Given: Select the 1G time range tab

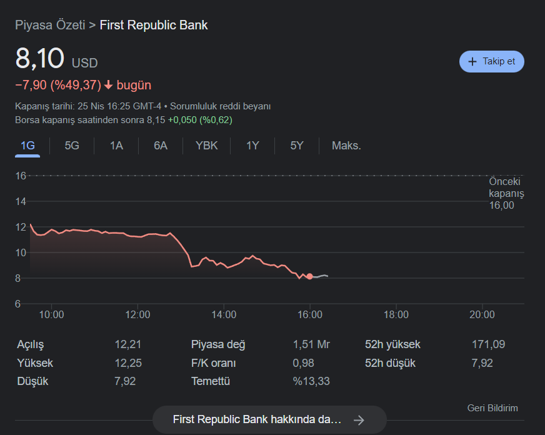Looking at the screenshot, I should click(27, 146).
